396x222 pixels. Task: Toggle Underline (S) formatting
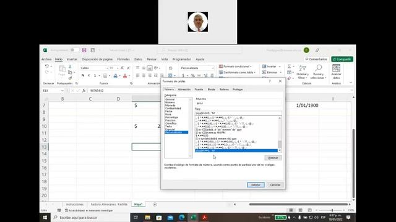pyautogui.click(x=95, y=75)
